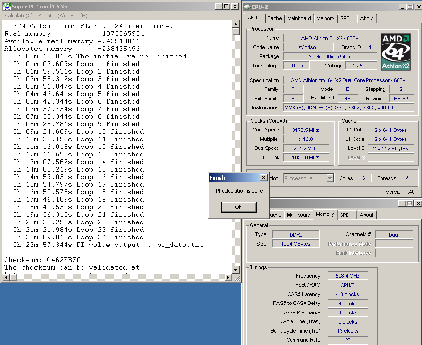Minimize the lower CPU-Z window

pyautogui.click(x=402, y=203)
